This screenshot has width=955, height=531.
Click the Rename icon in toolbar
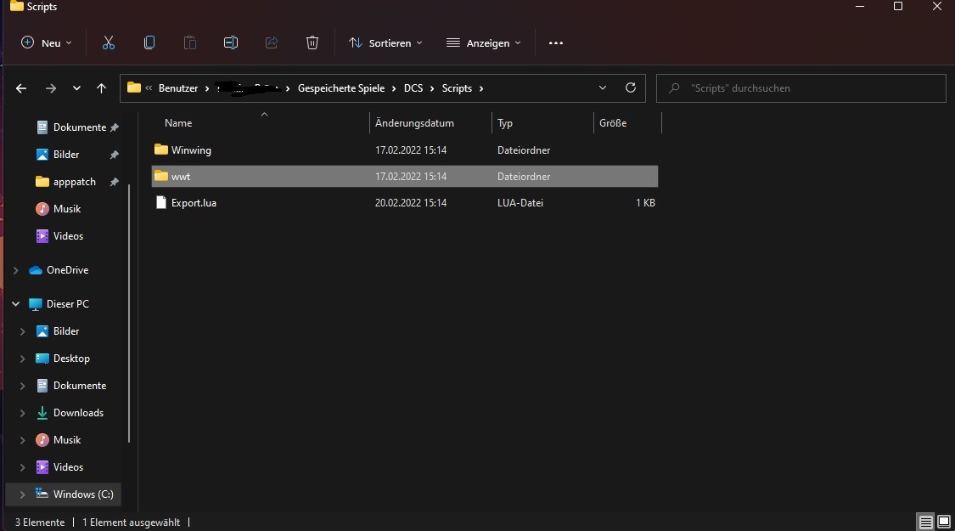231,42
